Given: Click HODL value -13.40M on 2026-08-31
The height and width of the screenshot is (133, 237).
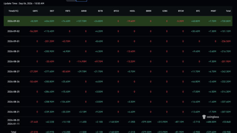Looking at the screenshot, I should pos(131,51).
